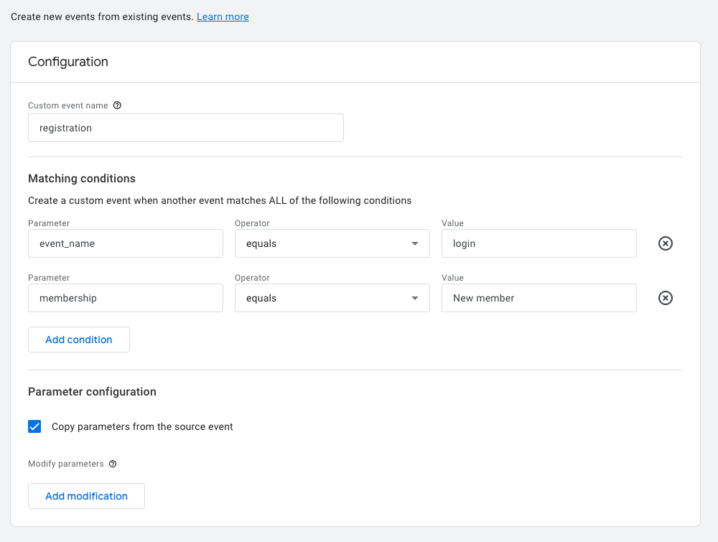Image resolution: width=718 pixels, height=542 pixels.
Task: Delete the membership equals New member condition
Action: point(665,298)
